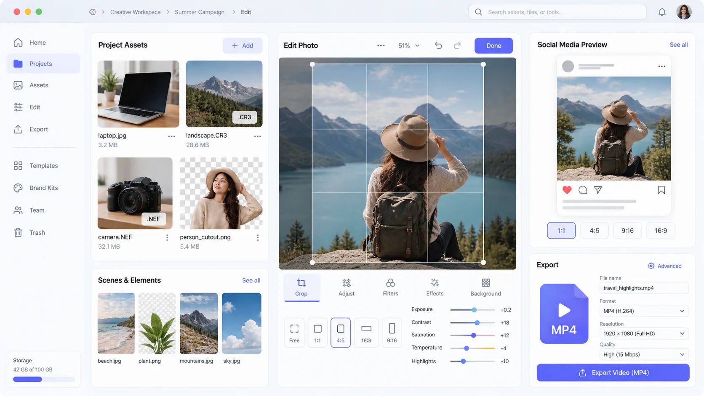Click the Temperature slider

click(472, 348)
